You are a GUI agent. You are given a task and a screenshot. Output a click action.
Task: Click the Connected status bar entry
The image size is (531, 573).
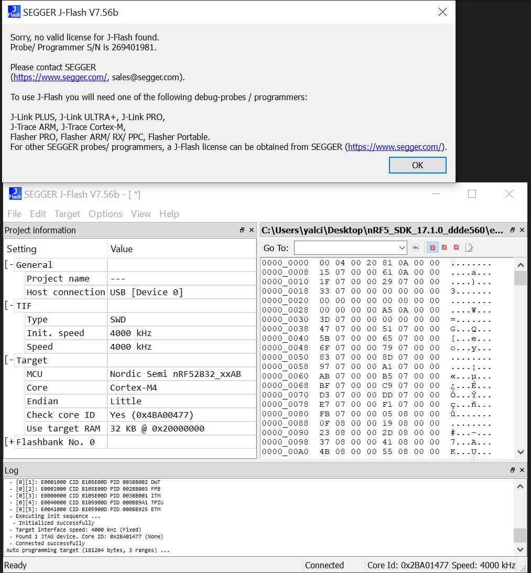[324, 565]
